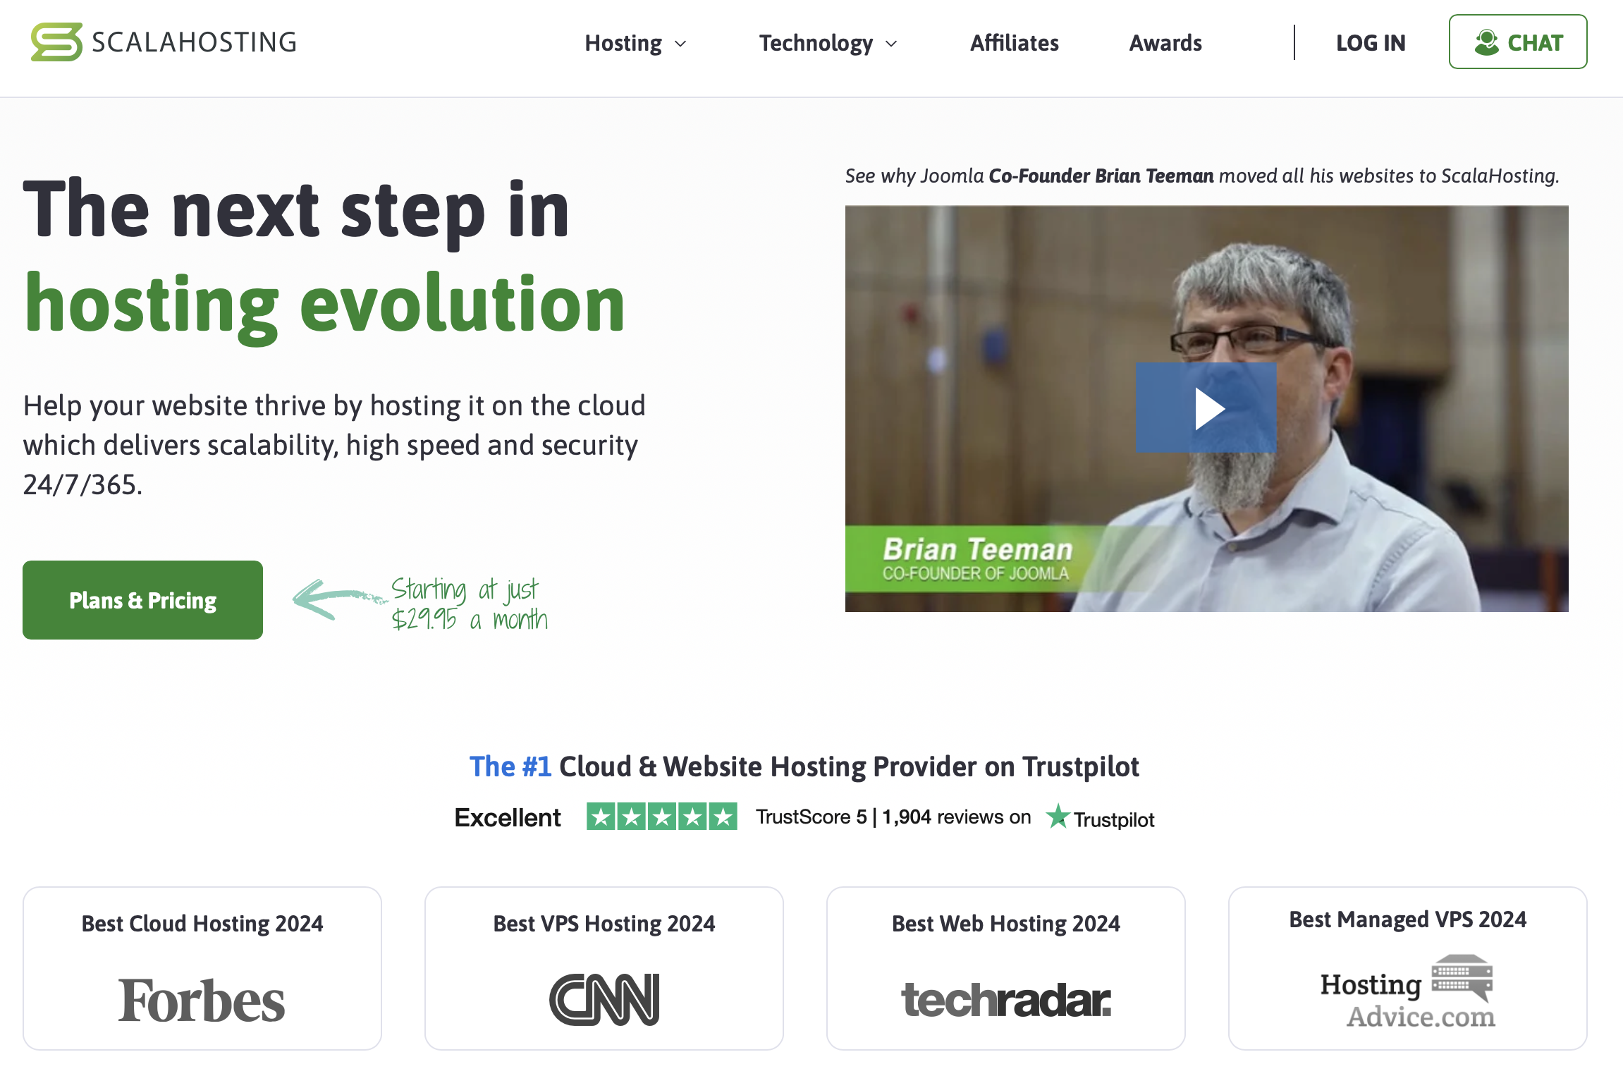This screenshot has height=1076, width=1623.
Task: Open the Forbes Best Cloud Hosting card
Action: tap(202, 968)
